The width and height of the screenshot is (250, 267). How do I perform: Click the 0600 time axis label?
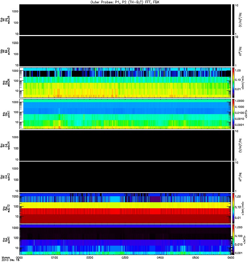(231, 258)
